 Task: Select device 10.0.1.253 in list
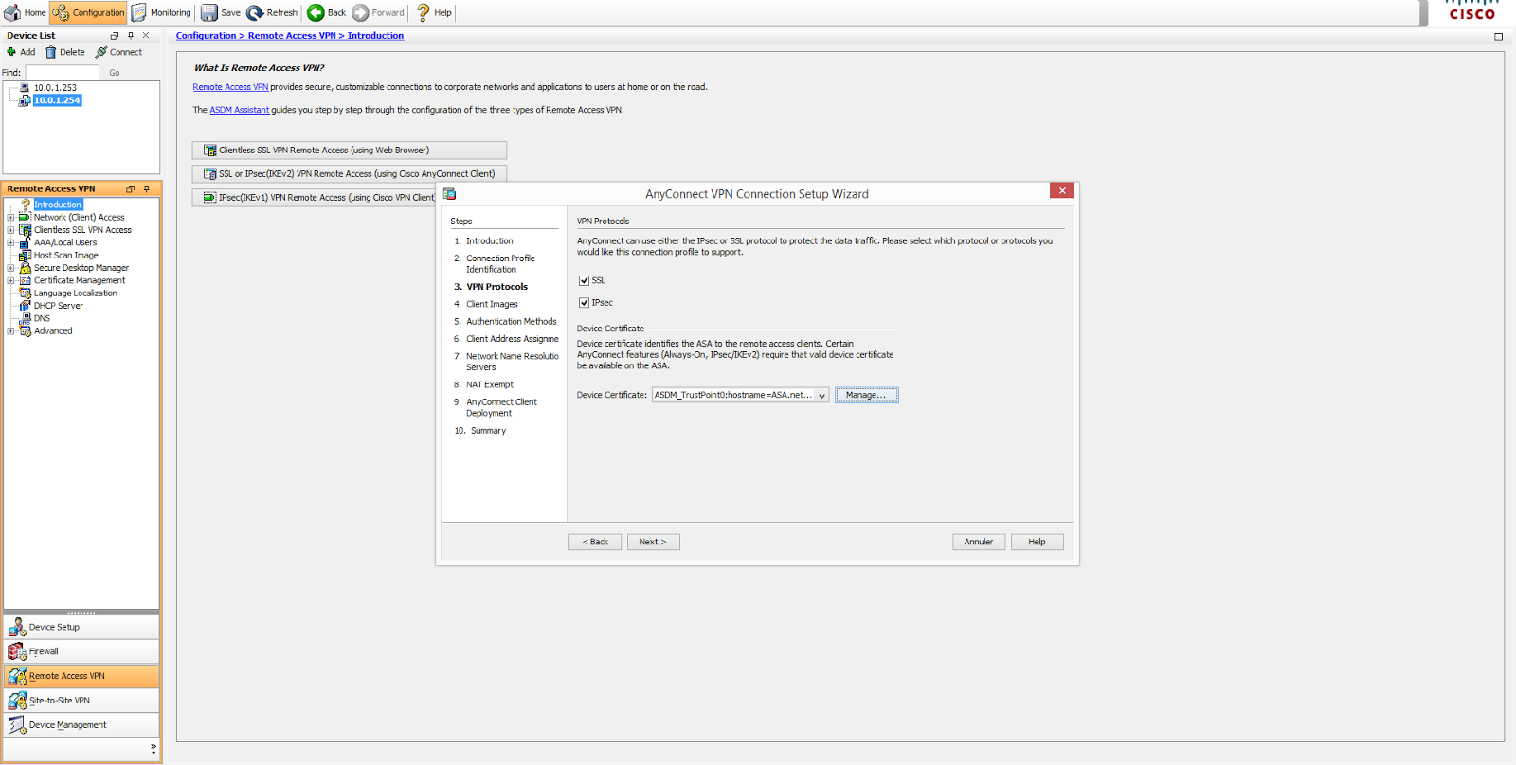[55, 87]
